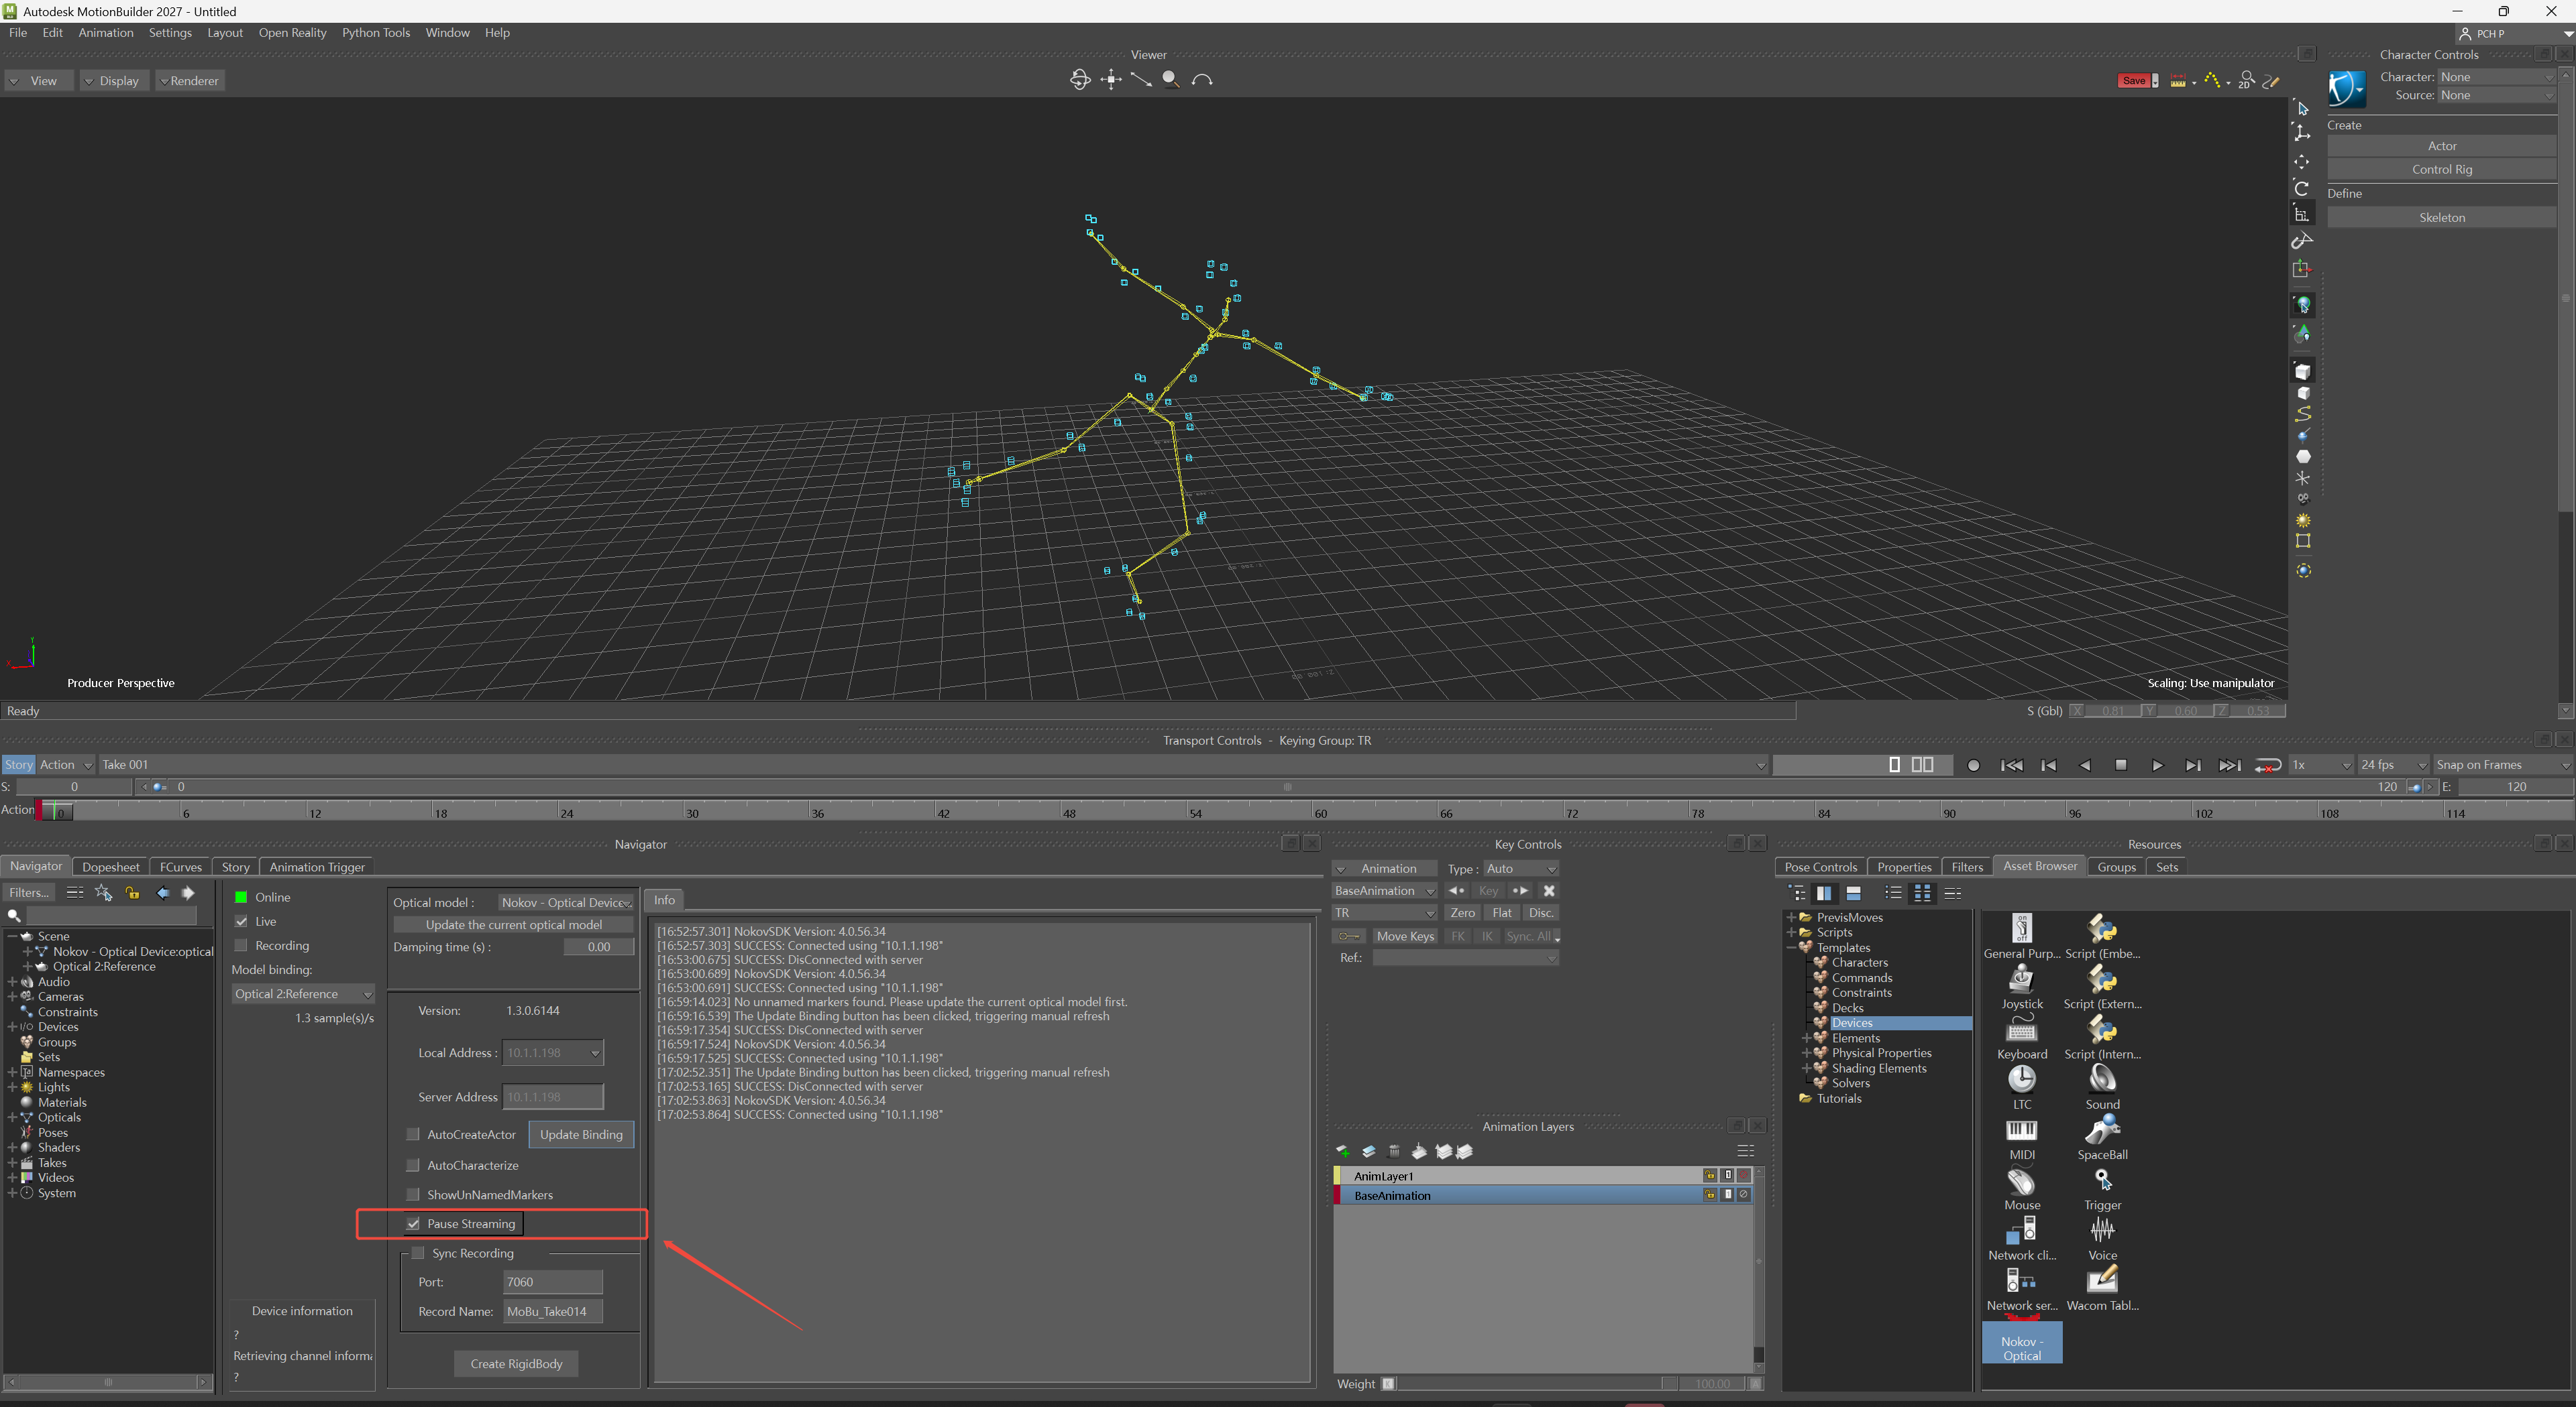The image size is (2576, 1407).
Task: Select the MIDI device icon
Action: pos(2021,1130)
